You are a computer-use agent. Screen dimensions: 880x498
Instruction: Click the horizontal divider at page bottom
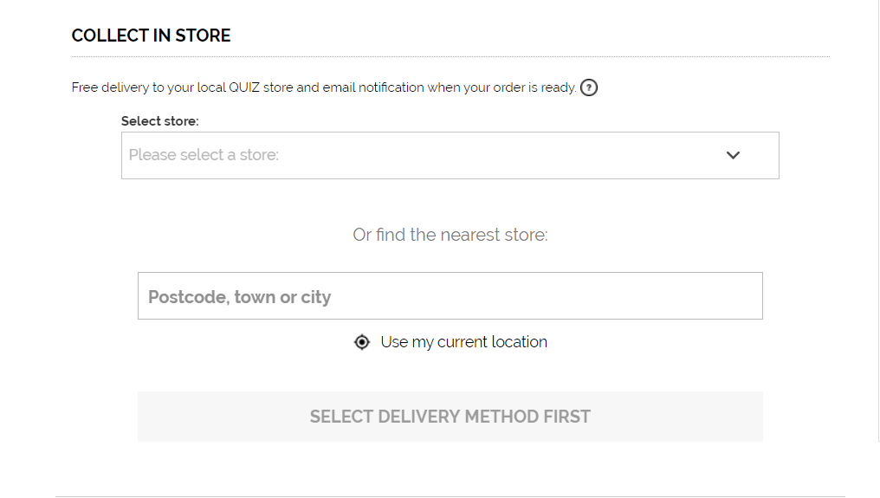450,496
